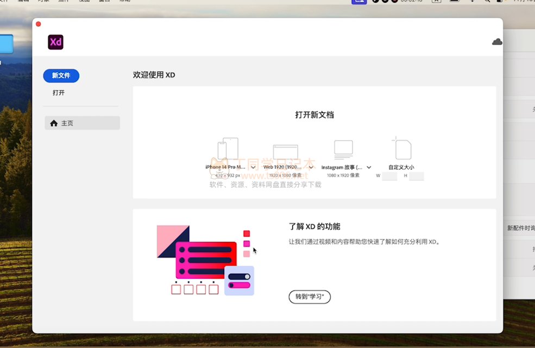Screen dimensions: 535x348
Task: Focus the custom width W field
Action: click(x=389, y=176)
